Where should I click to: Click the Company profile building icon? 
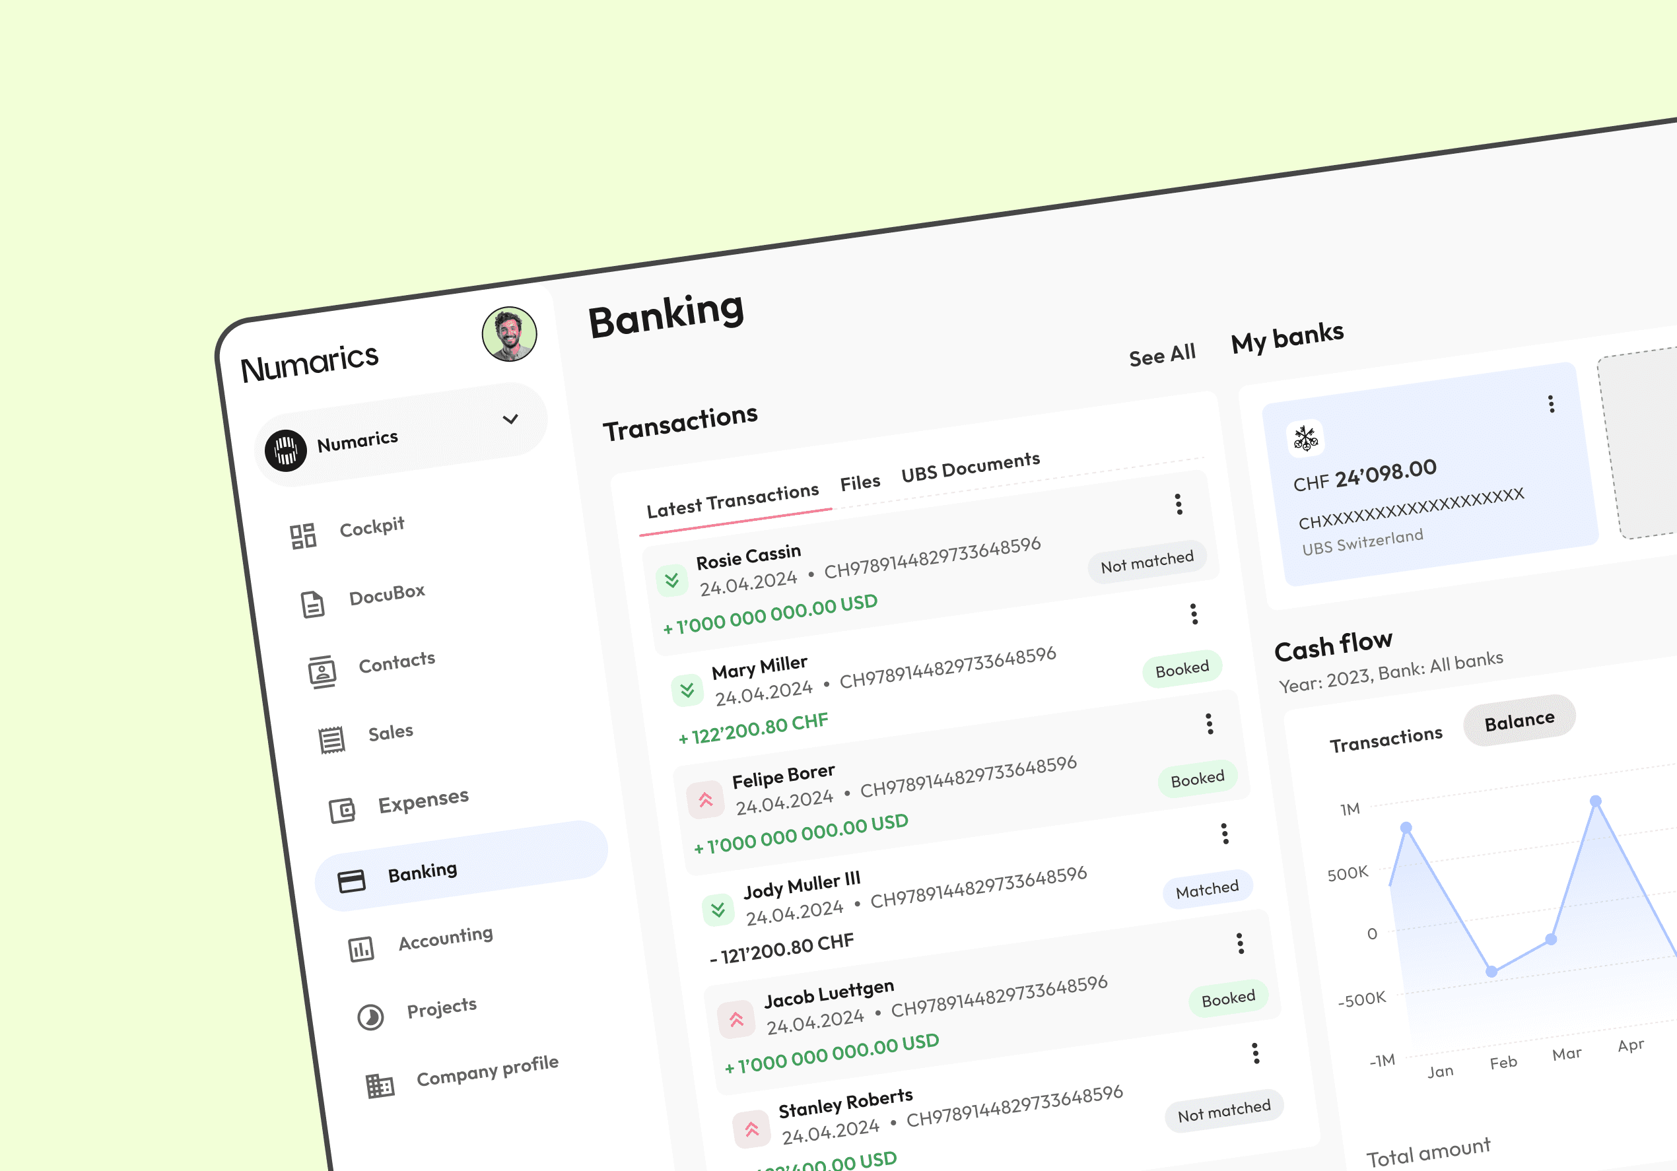pyautogui.click(x=380, y=1086)
